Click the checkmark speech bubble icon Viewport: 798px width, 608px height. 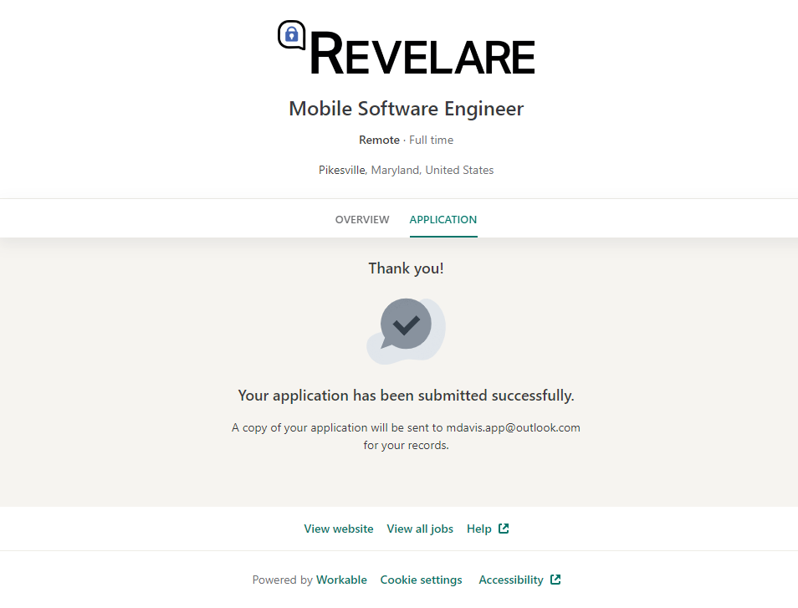tap(406, 326)
